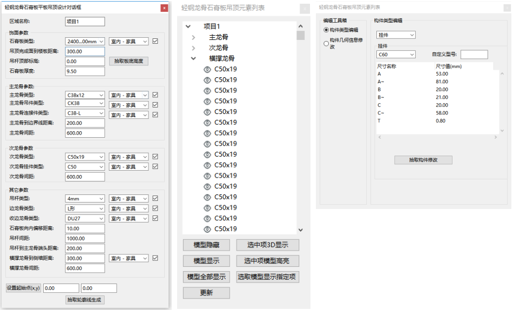
Task: Open the C60 model dropdown
Action: (396, 55)
